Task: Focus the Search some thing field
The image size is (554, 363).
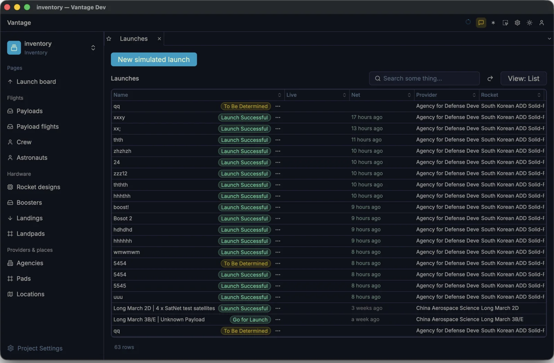Action: (x=424, y=78)
